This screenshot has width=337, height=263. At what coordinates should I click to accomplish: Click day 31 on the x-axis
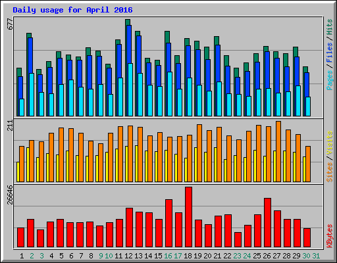coord(316,256)
